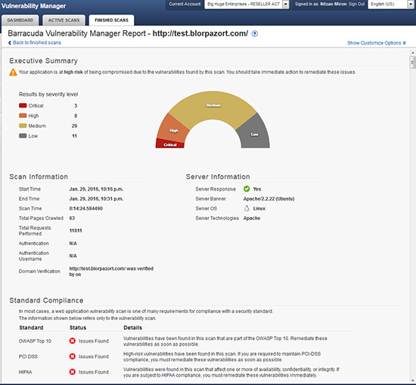416x385 pixels.
Task: Go back to finished scans link
Action: click(37, 42)
